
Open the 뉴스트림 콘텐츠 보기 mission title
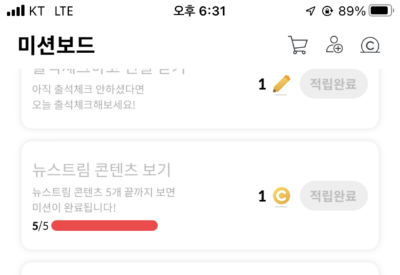coord(101,170)
